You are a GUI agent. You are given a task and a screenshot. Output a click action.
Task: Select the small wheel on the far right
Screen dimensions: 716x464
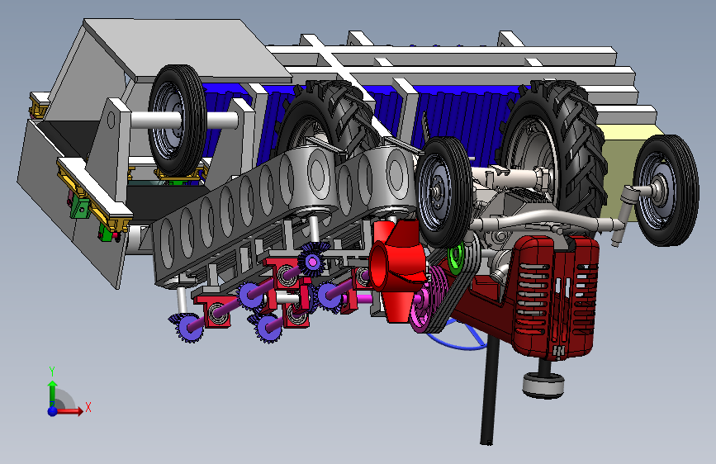pos(666,190)
